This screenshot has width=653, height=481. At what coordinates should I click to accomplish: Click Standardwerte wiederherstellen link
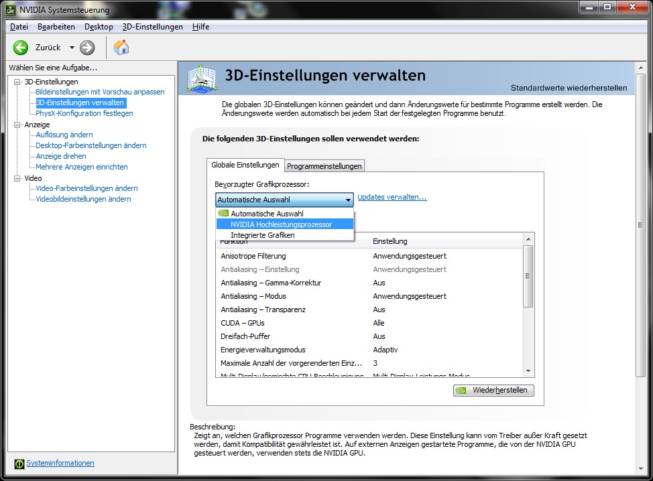[569, 88]
